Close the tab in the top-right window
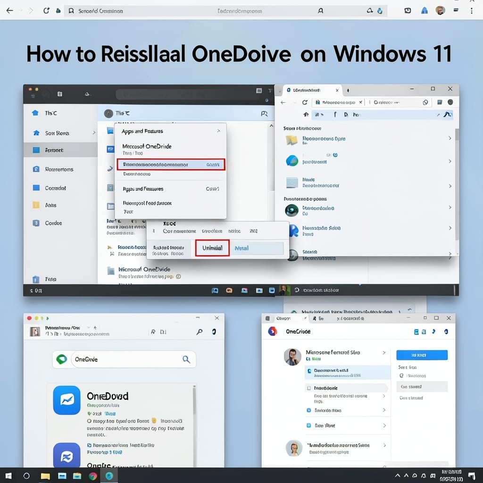Screen dimensions: 483x483 pyautogui.click(x=337, y=90)
